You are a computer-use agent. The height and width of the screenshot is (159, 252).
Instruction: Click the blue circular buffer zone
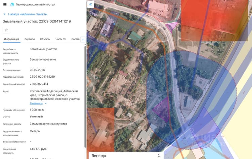click(x=191, y=99)
